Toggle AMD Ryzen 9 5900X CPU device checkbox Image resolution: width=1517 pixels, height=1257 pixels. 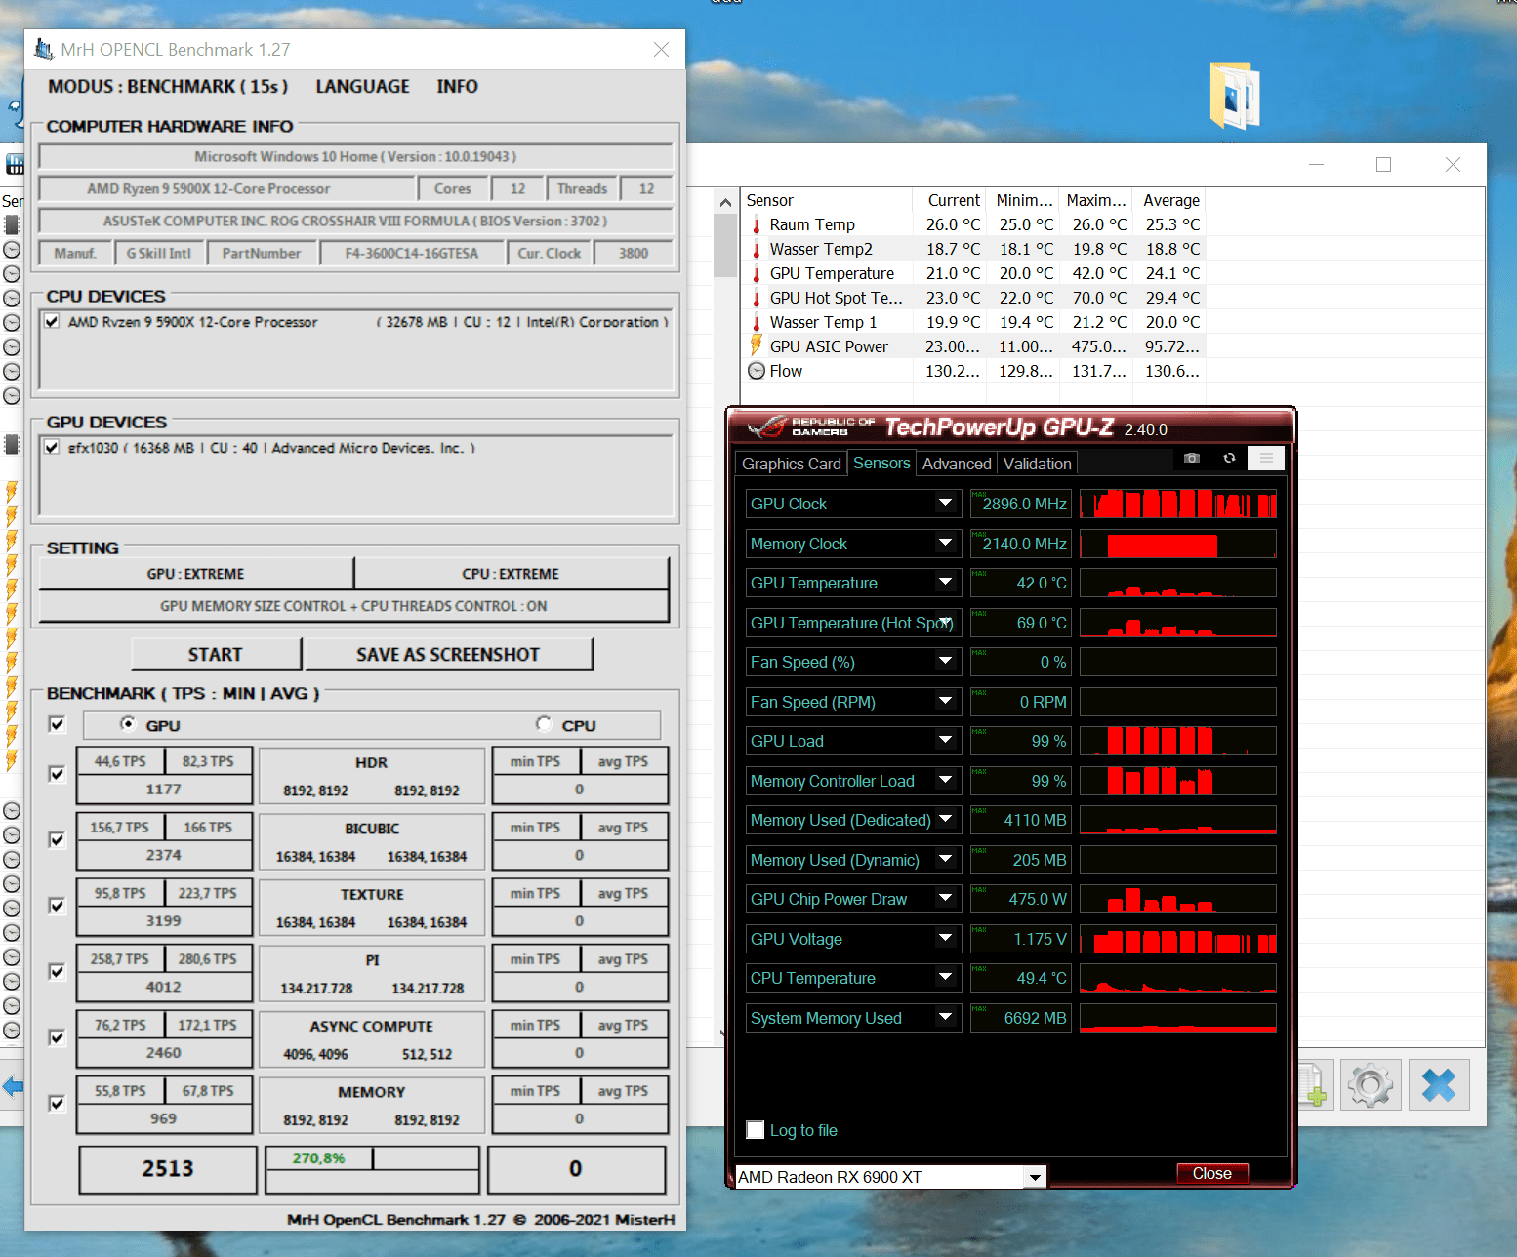pos(52,321)
